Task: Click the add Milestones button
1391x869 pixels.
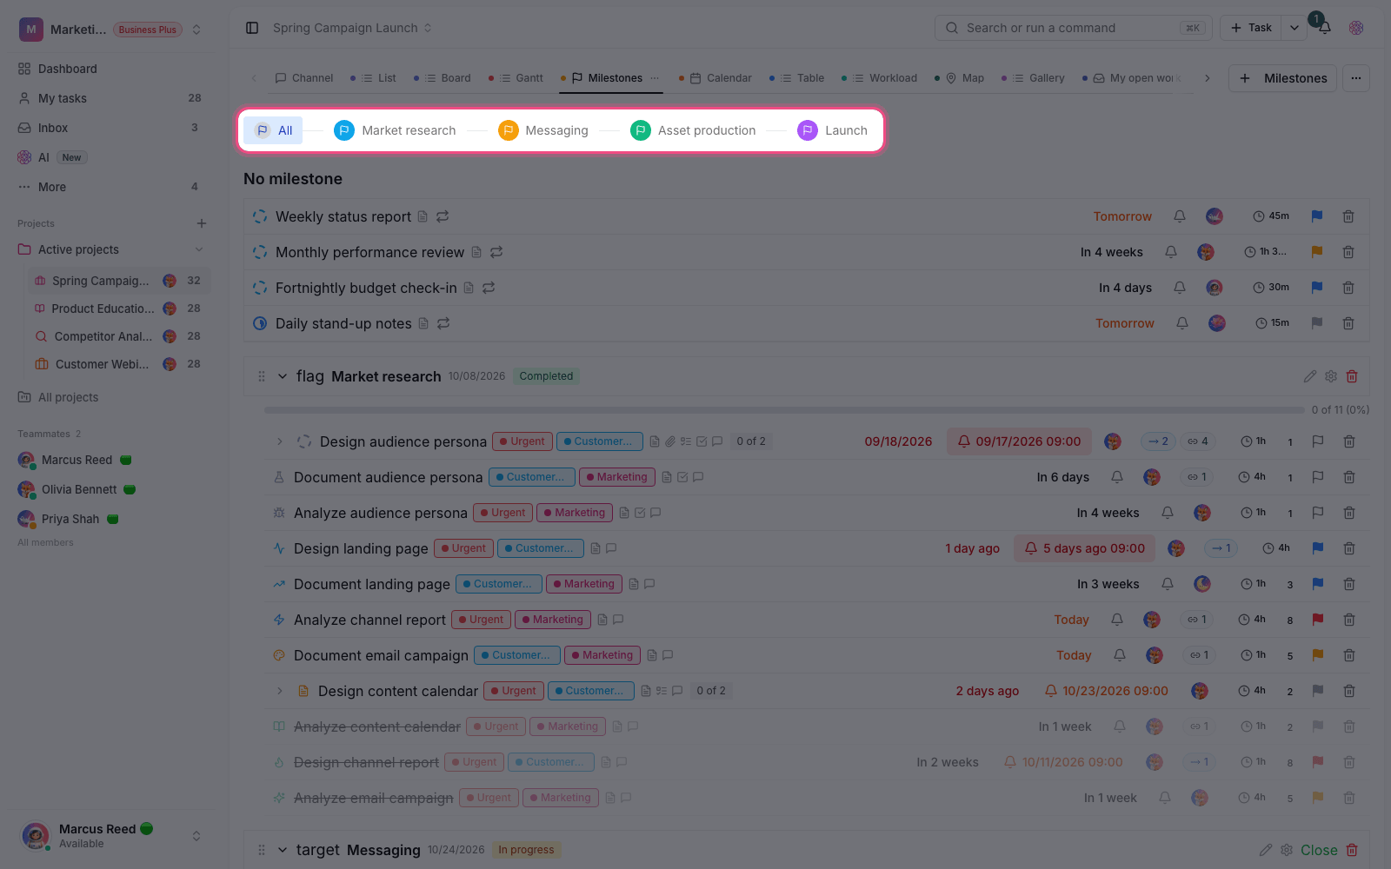Action: click(1282, 78)
